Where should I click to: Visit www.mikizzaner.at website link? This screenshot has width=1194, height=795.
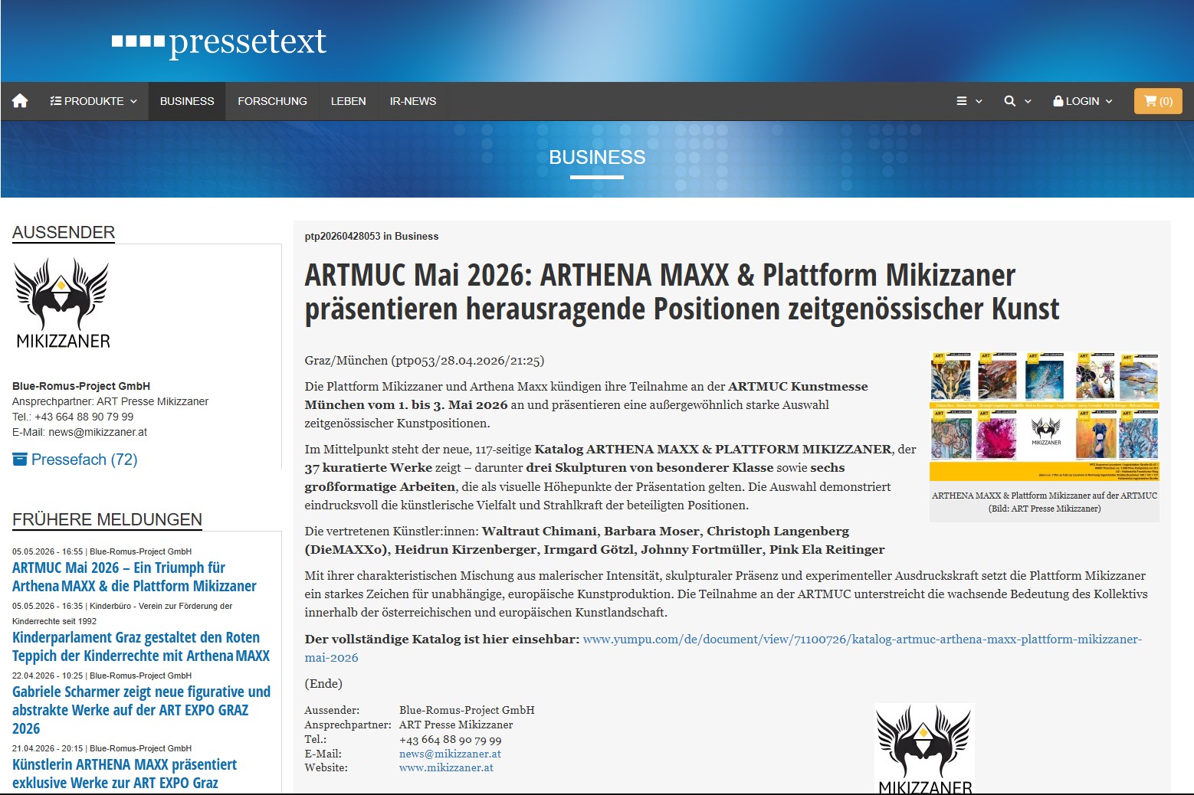coord(446,767)
